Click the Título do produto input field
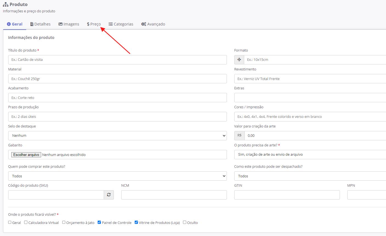 [117, 60]
